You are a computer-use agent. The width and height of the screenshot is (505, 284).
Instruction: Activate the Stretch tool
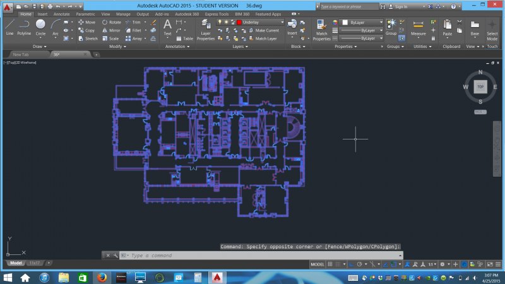88,38
